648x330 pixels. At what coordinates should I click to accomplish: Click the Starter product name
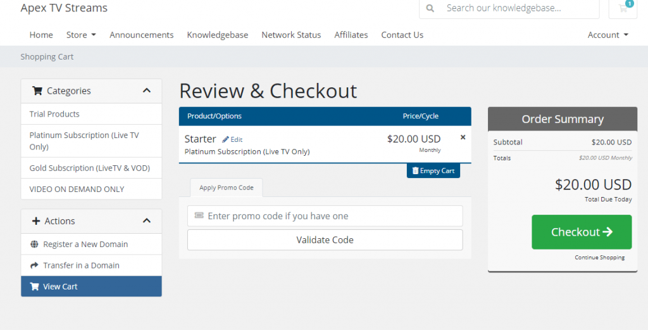[x=200, y=139]
